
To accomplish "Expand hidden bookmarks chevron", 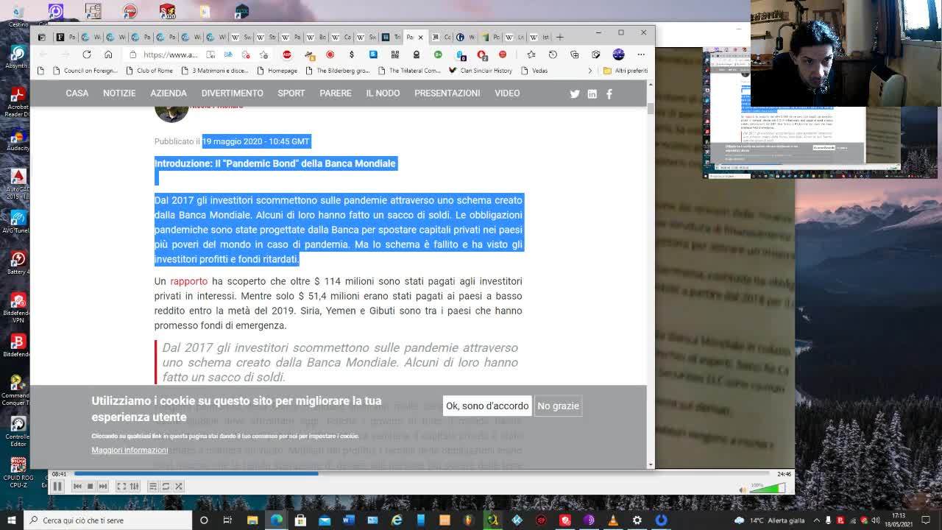I will [589, 71].
